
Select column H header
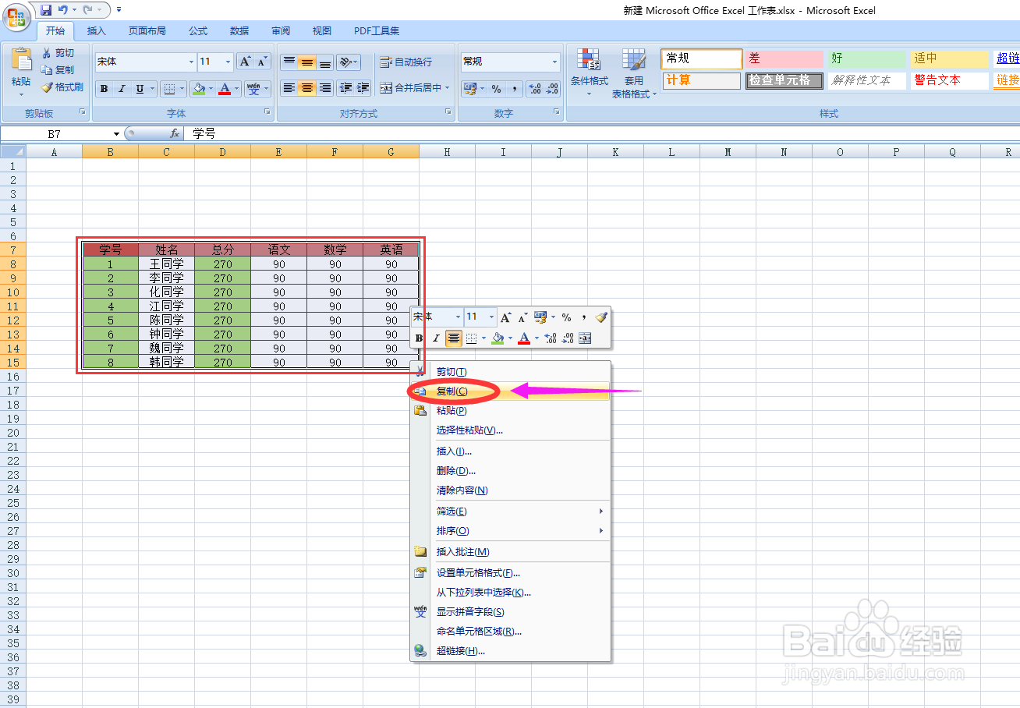click(447, 152)
